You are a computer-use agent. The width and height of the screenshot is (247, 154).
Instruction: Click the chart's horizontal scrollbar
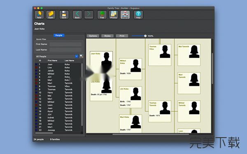point(151,134)
